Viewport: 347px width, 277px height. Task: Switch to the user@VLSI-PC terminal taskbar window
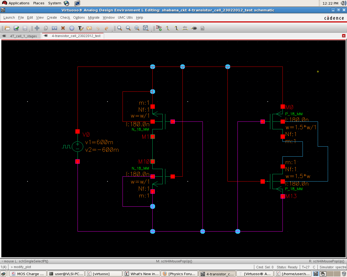(66, 274)
